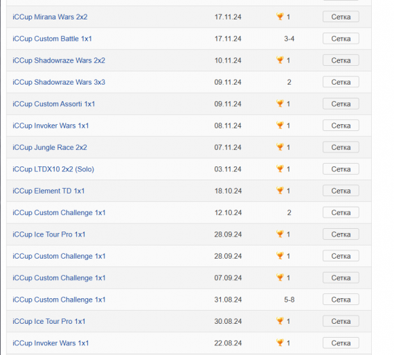Image resolution: width=394 pixels, height=355 pixels.
Task: Open iCCup Shadowraze Wars 2x2 link
Action: 59,60
